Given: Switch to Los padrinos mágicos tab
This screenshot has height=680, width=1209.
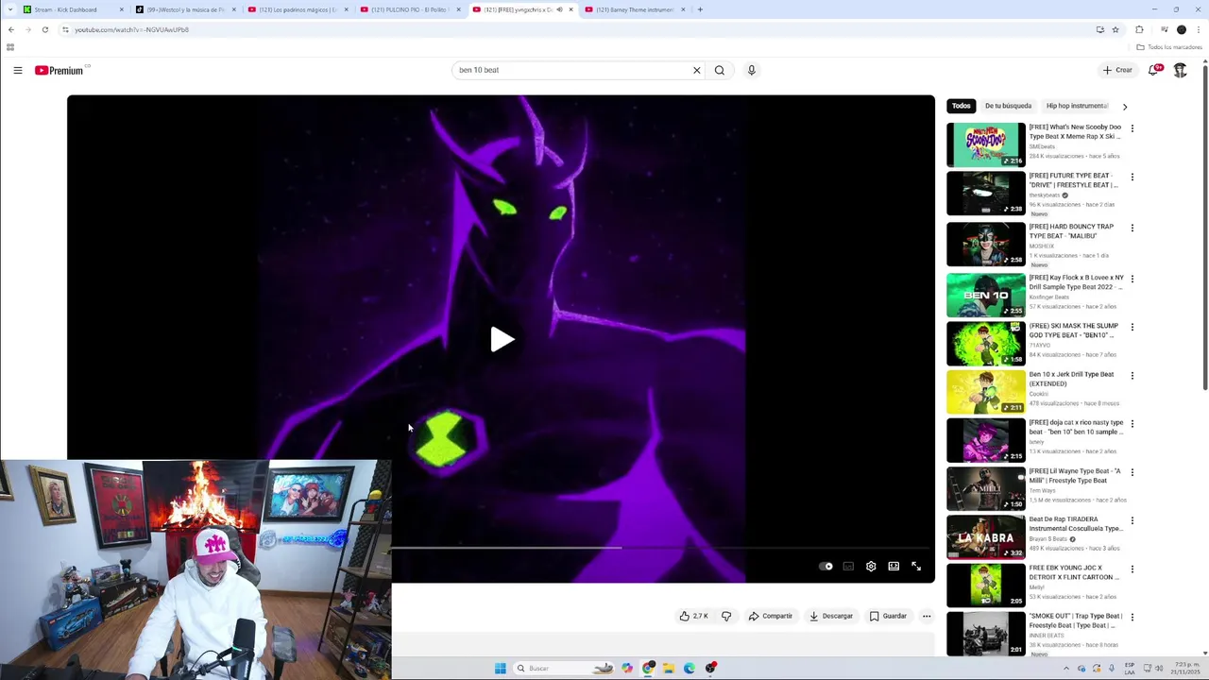Looking at the screenshot, I should (x=298, y=9).
